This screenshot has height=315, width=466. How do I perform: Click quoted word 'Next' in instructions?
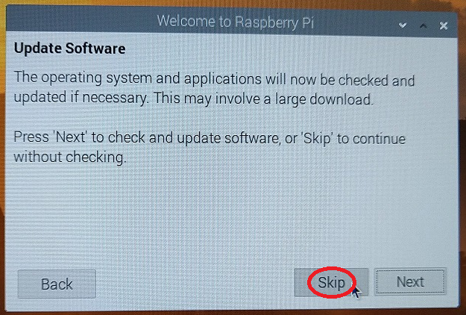tap(71, 137)
